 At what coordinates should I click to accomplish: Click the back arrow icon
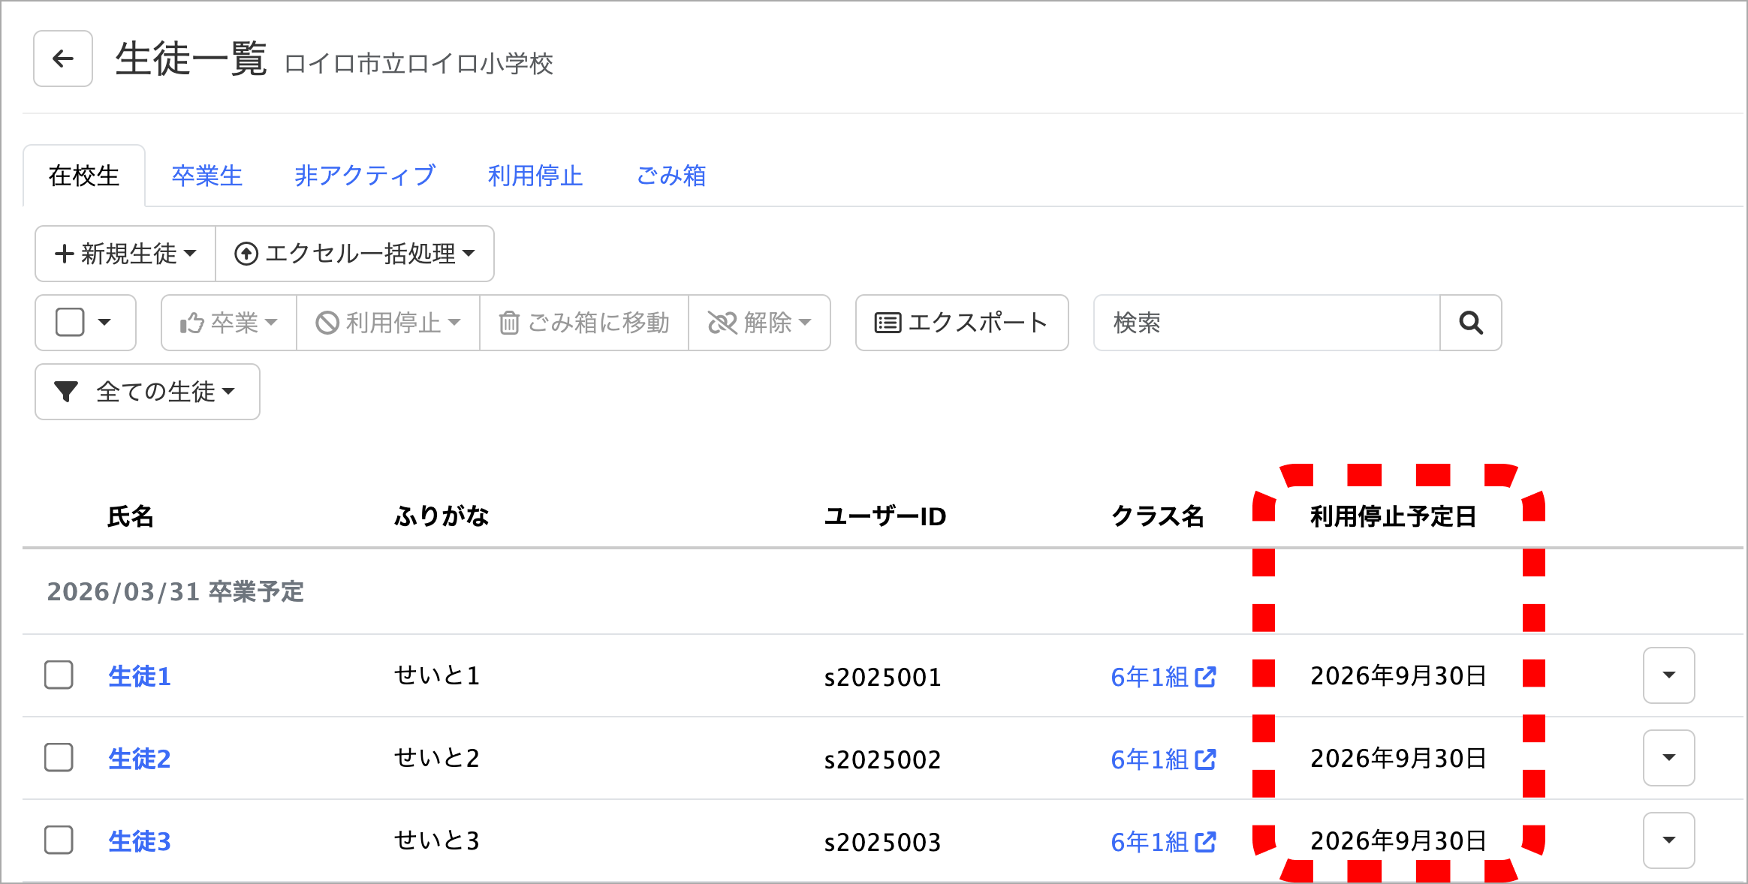click(x=63, y=59)
